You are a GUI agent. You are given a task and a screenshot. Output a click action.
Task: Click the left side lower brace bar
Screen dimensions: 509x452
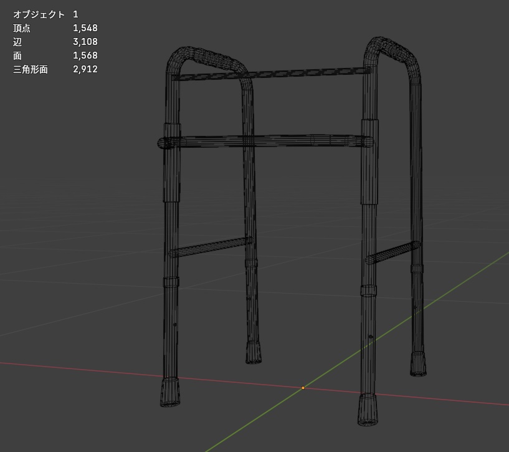[x=211, y=248]
